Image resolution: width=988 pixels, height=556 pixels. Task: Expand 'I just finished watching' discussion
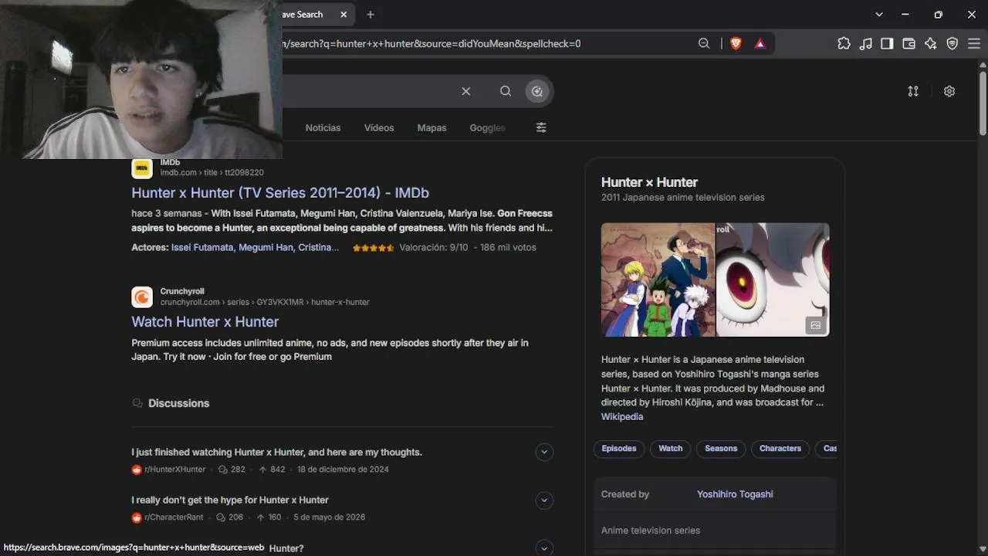pos(544,453)
